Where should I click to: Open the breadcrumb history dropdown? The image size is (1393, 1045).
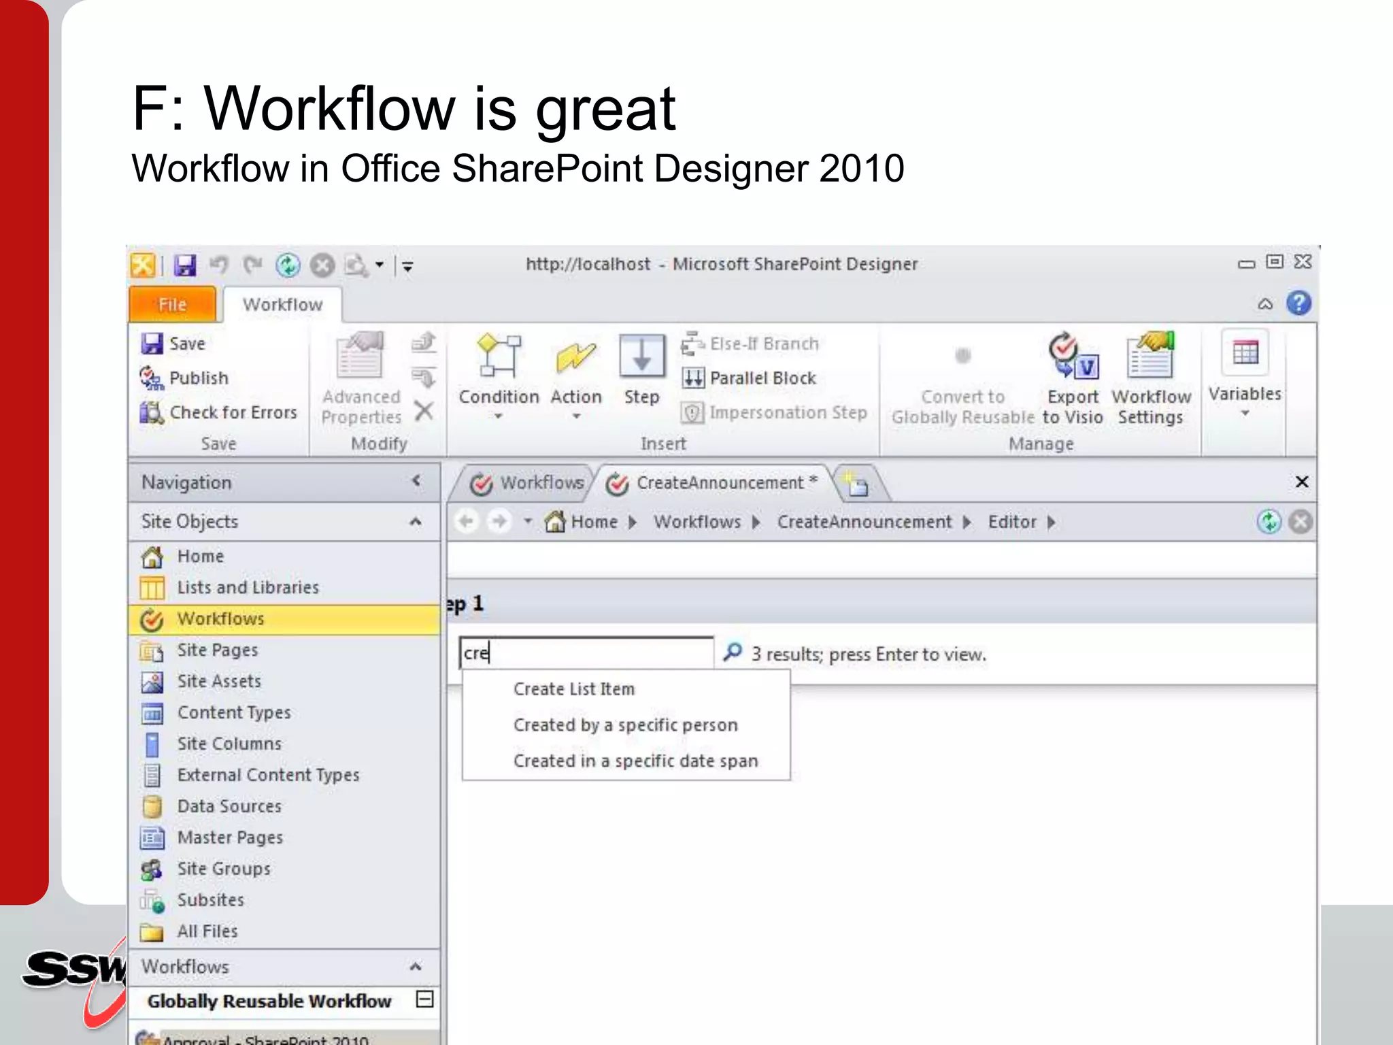pos(528,522)
